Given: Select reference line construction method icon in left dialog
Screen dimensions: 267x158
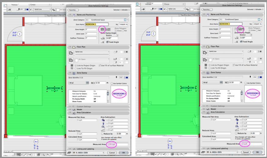Looking at the screenshot, I should tap(109, 29).
